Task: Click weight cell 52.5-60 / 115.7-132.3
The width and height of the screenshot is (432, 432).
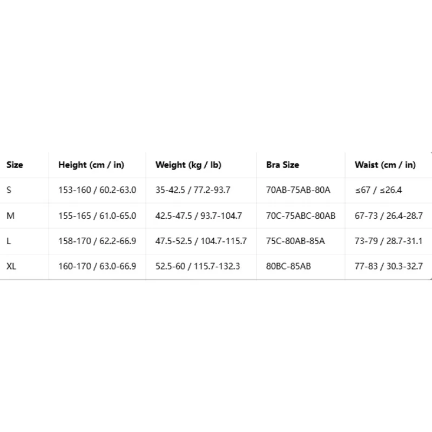Action: [198, 266]
